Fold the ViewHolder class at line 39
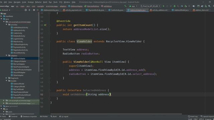The width and height of the screenshot is (214, 120). coord(49,41)
